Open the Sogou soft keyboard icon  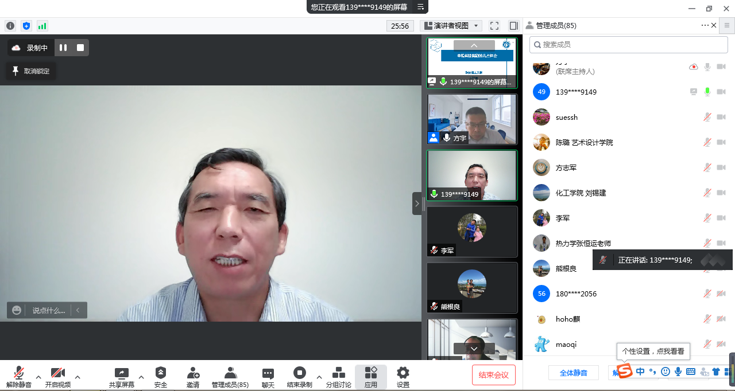click(691, 372)
